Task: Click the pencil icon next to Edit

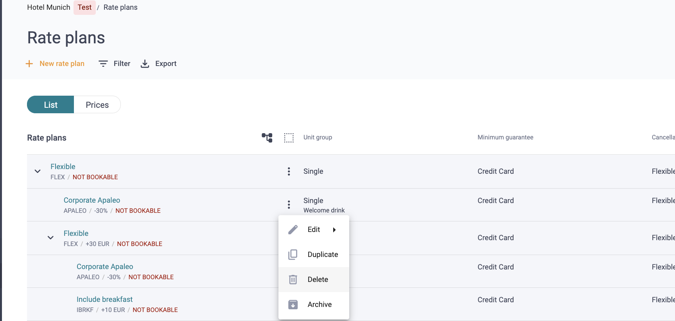Action: coord(293,230)
